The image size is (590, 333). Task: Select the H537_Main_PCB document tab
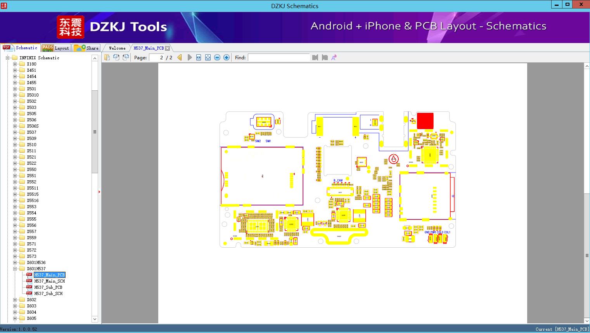[149, 48]
